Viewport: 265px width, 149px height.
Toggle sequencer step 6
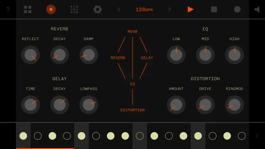tap(96, 136)
